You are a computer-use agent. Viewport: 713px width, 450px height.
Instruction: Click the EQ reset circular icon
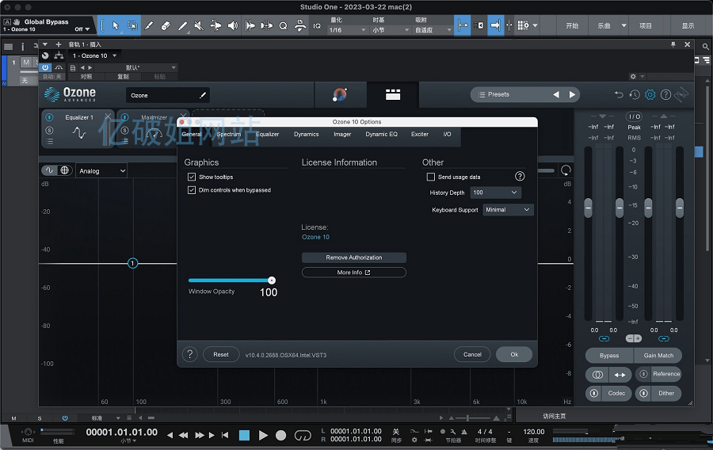(x=566, y=170)
